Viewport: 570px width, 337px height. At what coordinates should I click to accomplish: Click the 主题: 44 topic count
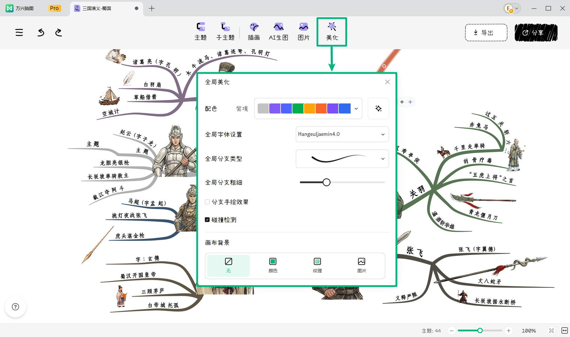431,330
